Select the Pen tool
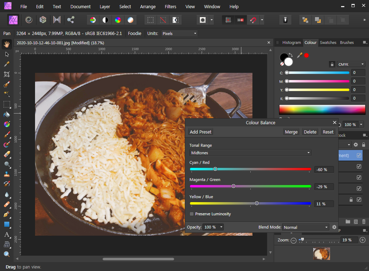The image size is (369, 271). point(7,214)
